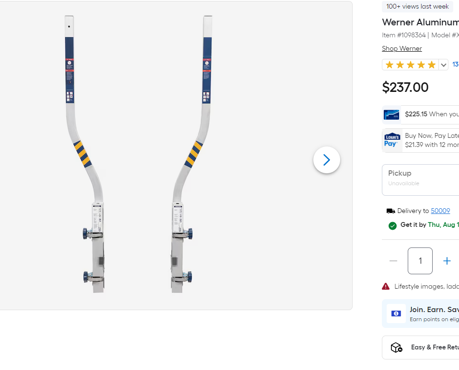Screen dimensions: 459x370
Task: Click the Buy Now, Pay Later offer
Action: [431, 140]
